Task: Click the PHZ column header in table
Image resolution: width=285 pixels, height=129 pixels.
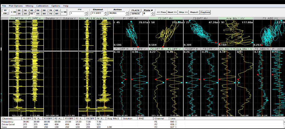Action: 141,119
